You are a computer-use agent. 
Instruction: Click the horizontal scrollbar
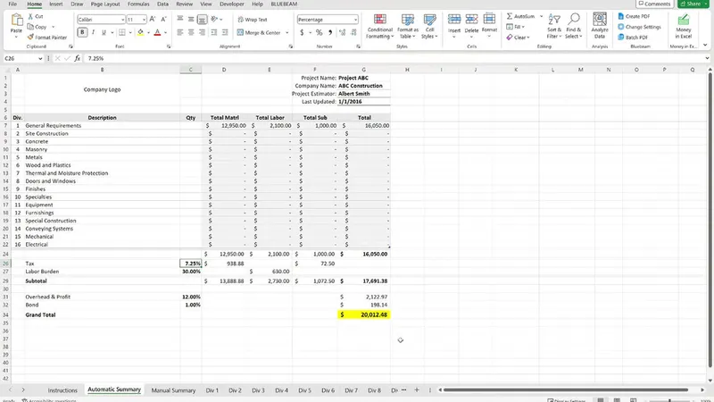(x=565, y=389)
